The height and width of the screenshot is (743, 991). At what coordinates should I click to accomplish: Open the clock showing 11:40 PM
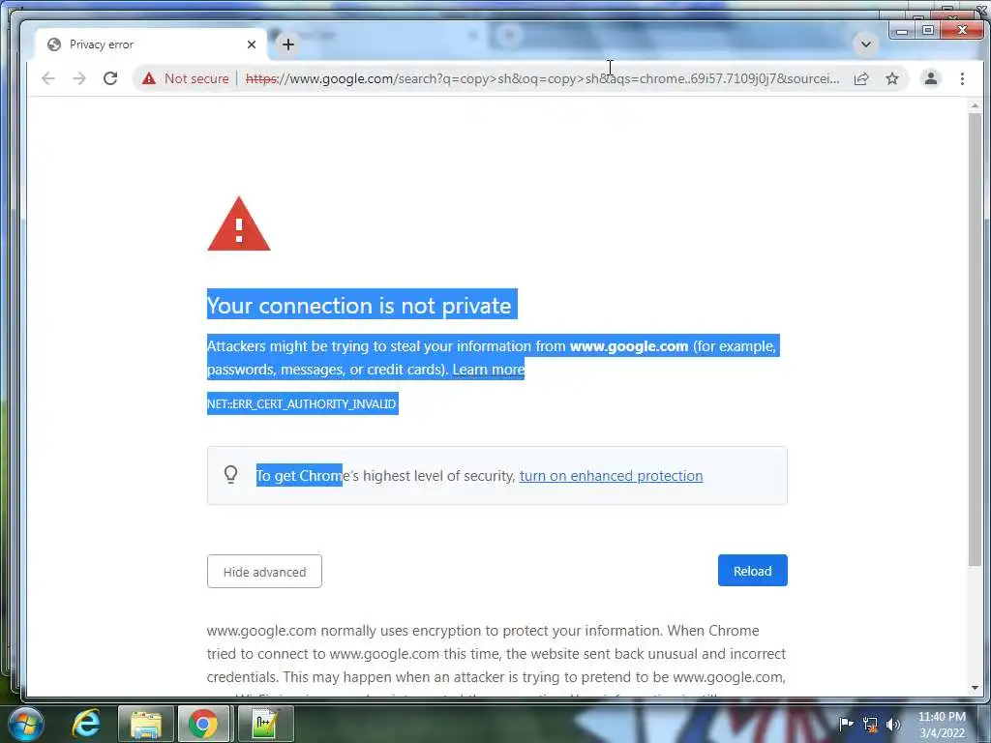(942, 725)
